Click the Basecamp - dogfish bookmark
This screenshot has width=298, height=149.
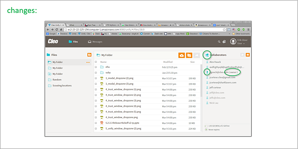click(129, 34)
